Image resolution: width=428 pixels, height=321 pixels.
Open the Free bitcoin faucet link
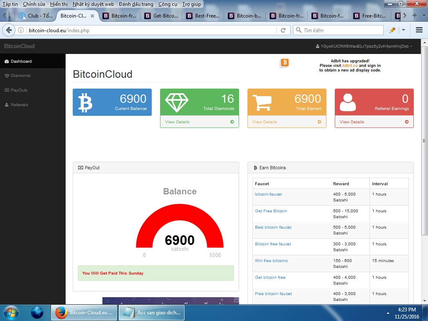tap(273, 294)
